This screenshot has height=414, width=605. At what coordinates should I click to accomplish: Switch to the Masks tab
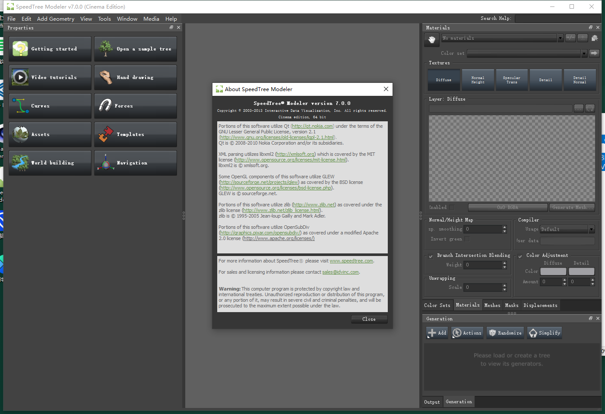(512, 305)
